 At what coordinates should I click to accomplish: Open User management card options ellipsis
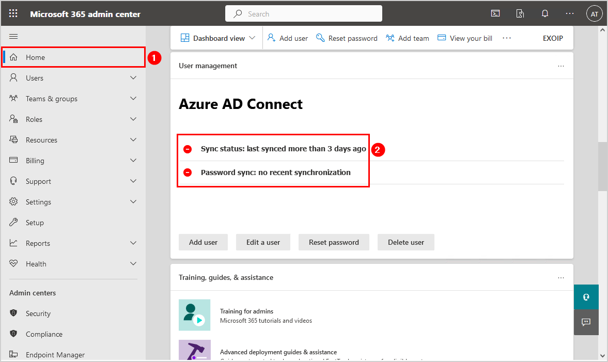pos(561,66)
